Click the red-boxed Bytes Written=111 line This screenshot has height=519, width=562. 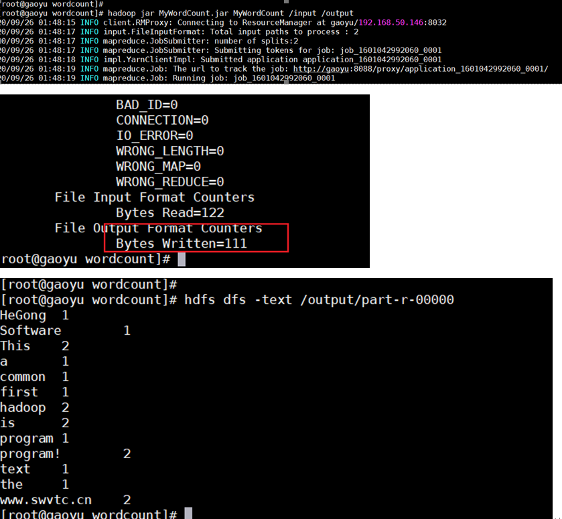click(182, 244)
